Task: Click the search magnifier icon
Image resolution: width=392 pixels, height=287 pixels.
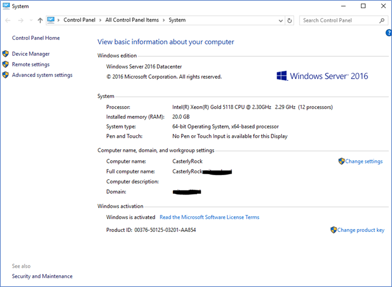Action: pos(382,20)
